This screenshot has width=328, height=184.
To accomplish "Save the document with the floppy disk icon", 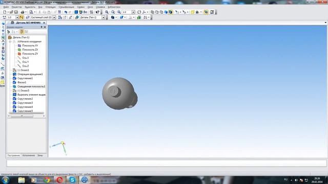I will 16,12.
